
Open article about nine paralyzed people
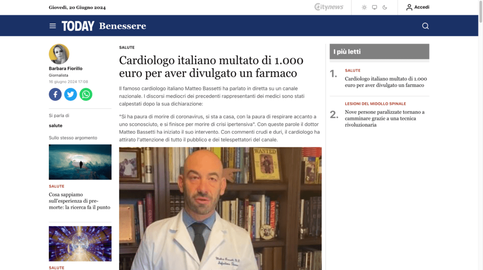point(385,118)
